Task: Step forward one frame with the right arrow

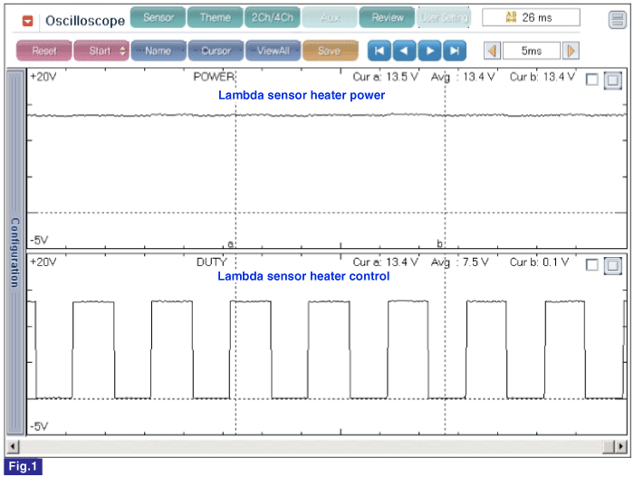Action: point(429,51)
